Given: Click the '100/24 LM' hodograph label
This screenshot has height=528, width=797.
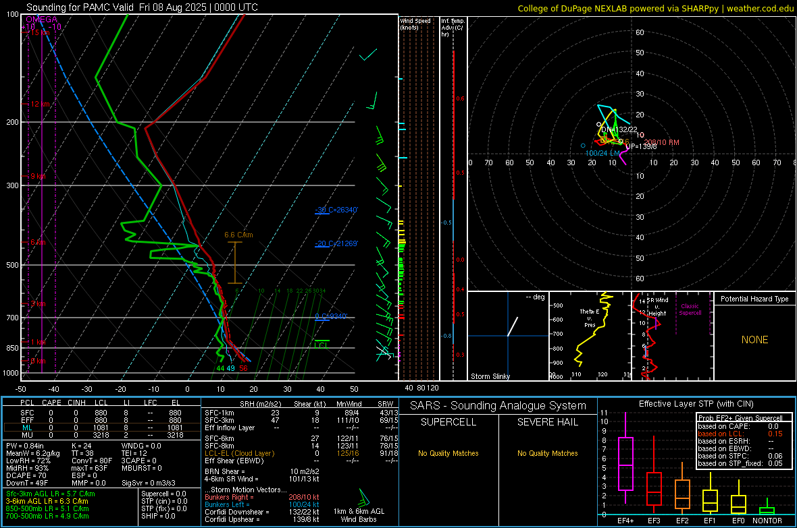Looking at the screenshot, I should (602, 153).
